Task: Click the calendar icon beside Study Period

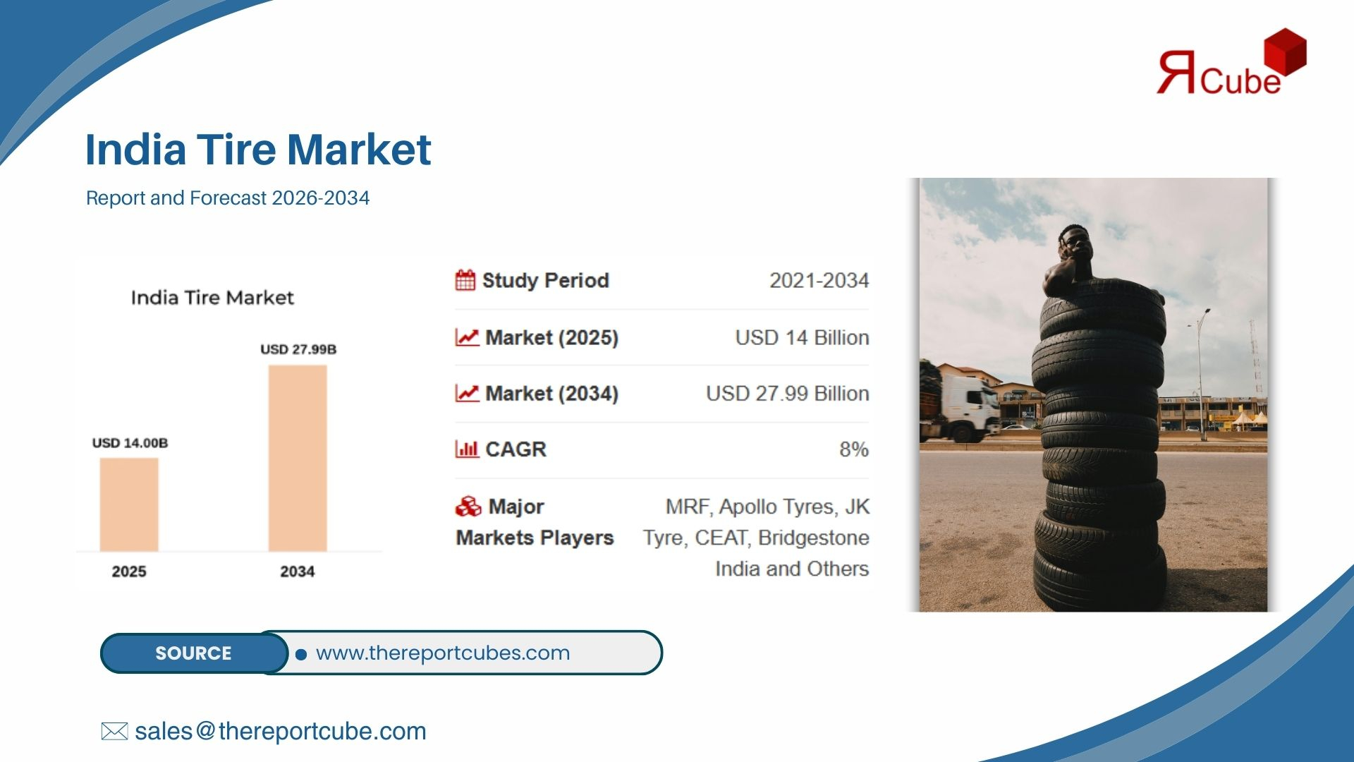Action: (x=465, y=280)
